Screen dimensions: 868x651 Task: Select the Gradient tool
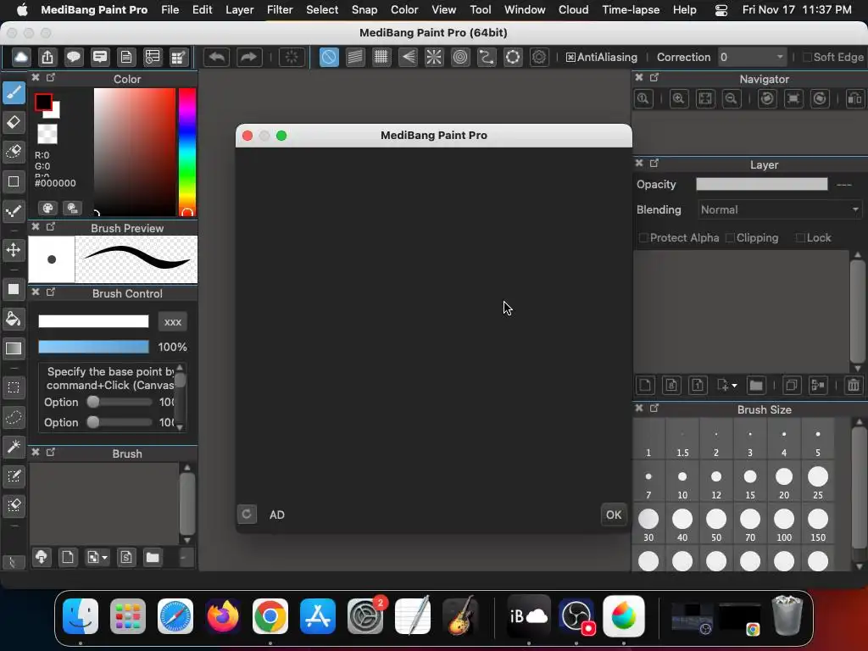click(14, 348)
